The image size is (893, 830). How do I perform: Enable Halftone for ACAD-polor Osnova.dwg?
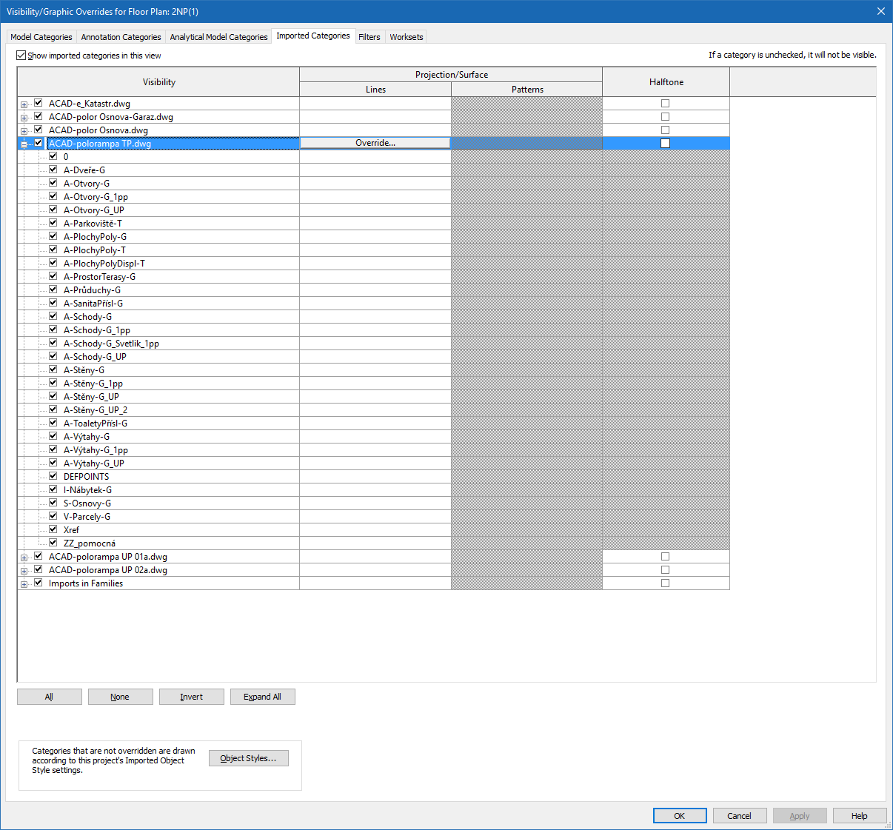665,130
